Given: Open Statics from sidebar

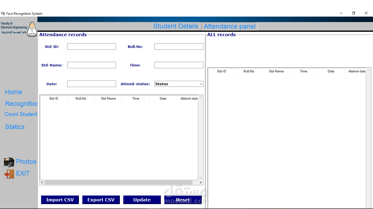Looking at the screenshot, I should (15, 127).
